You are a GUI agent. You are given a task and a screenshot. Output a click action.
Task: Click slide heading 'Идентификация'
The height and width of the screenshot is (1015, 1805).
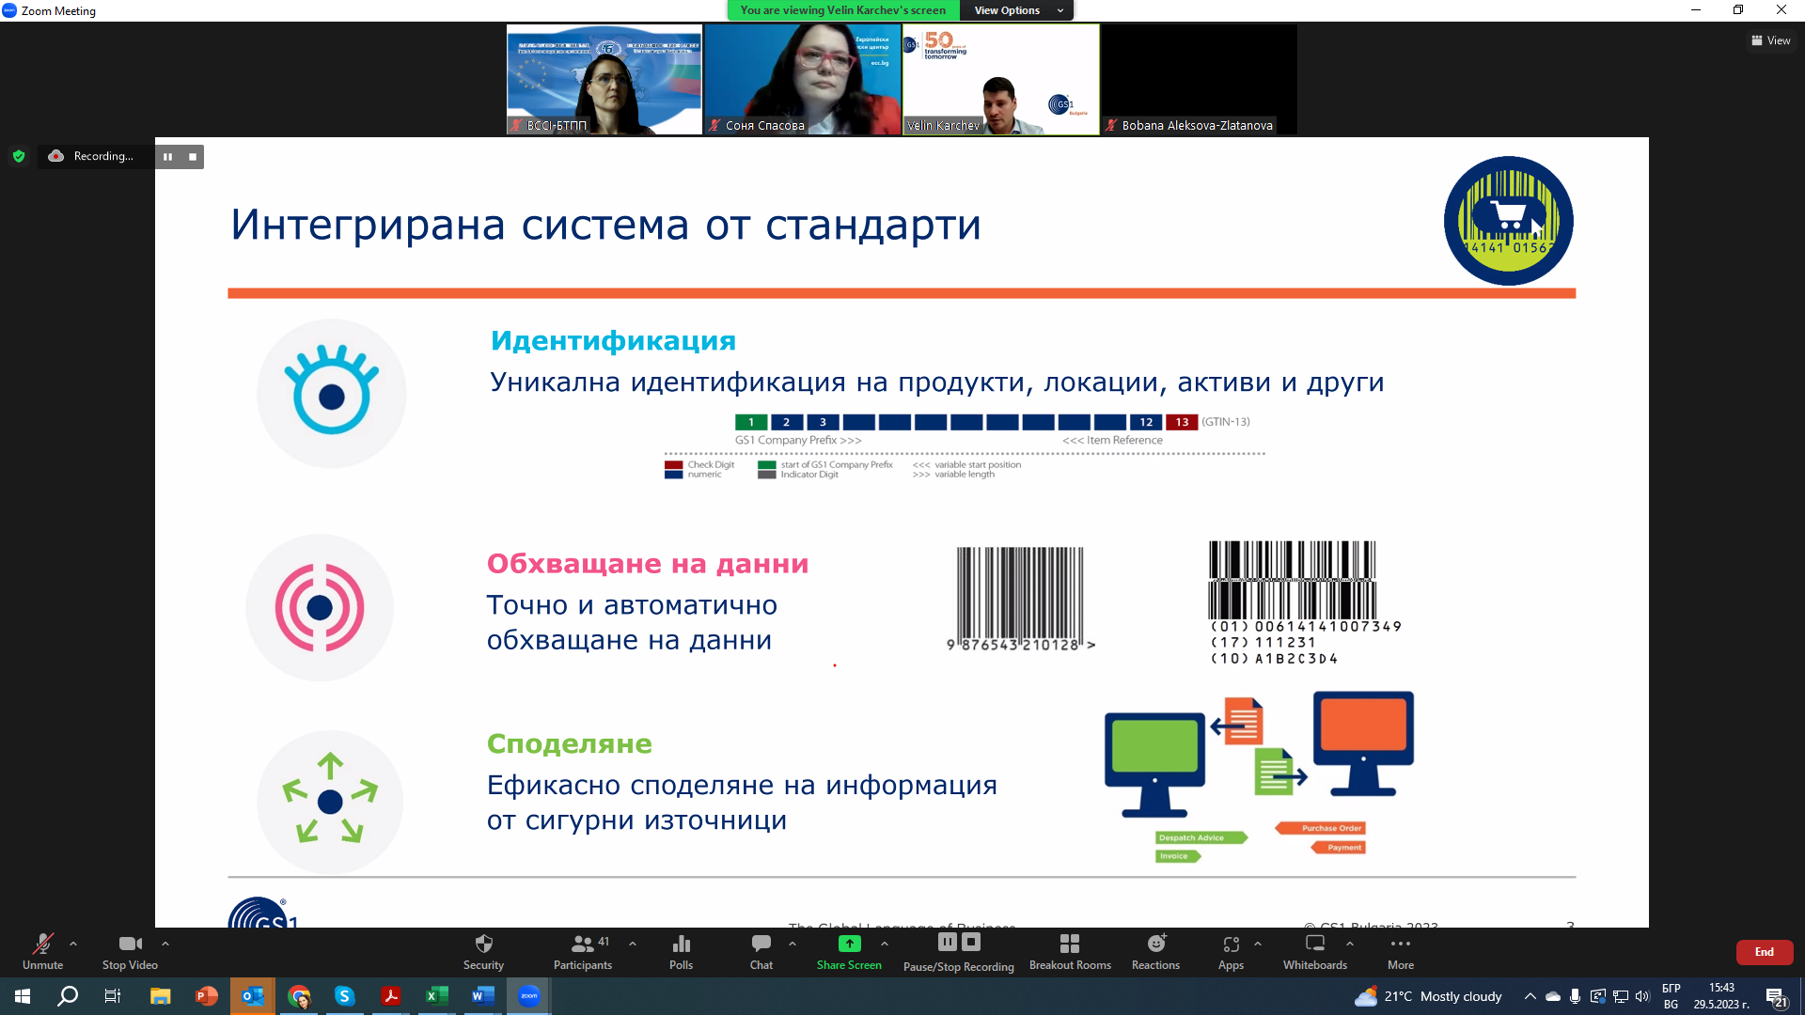(613, 341)
